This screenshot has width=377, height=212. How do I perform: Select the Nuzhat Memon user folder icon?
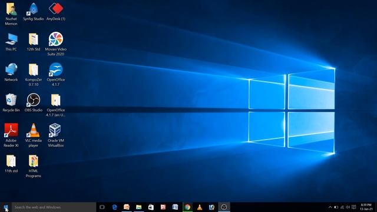[11, 14]
